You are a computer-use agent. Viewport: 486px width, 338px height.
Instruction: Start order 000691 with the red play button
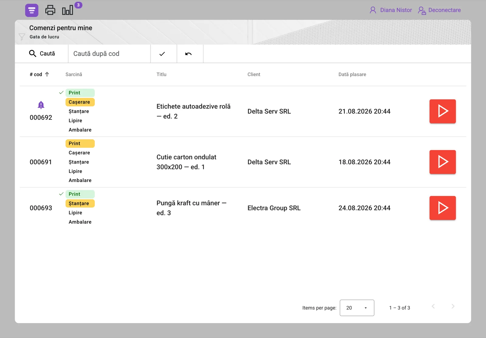443,162
